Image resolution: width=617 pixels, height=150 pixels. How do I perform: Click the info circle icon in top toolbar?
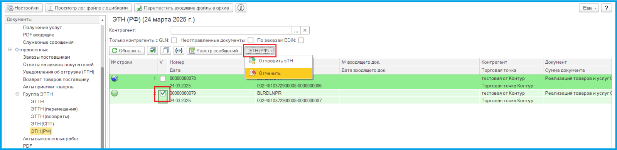tap(241, 8)
